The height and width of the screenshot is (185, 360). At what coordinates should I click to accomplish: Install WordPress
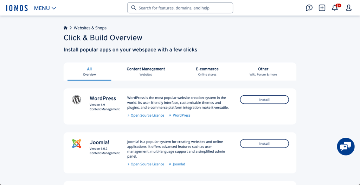(x=264, y=100)
